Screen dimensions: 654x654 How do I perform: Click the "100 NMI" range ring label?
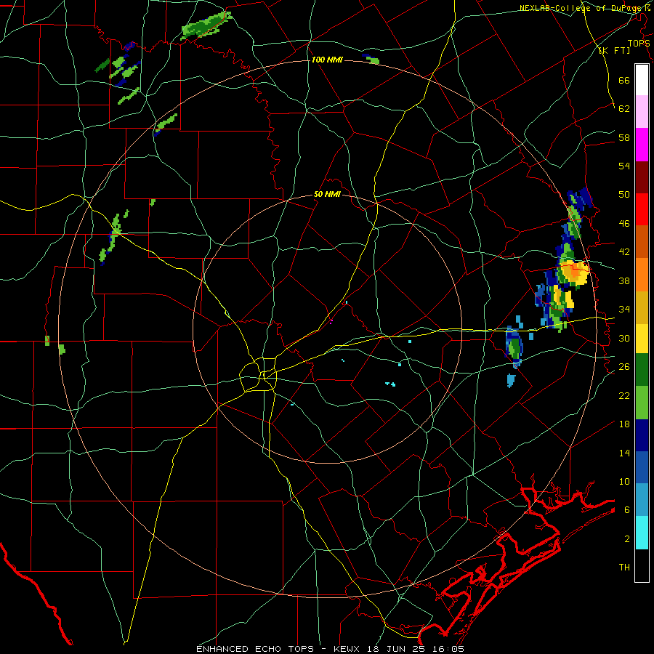coord(327,60)
